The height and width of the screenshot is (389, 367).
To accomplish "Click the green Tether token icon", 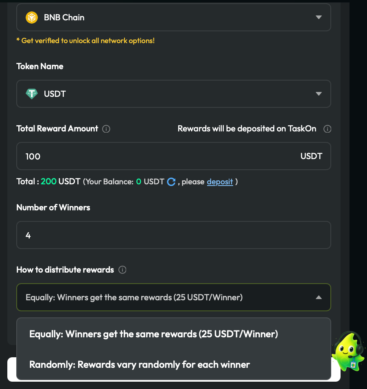I will coord(31,94).
